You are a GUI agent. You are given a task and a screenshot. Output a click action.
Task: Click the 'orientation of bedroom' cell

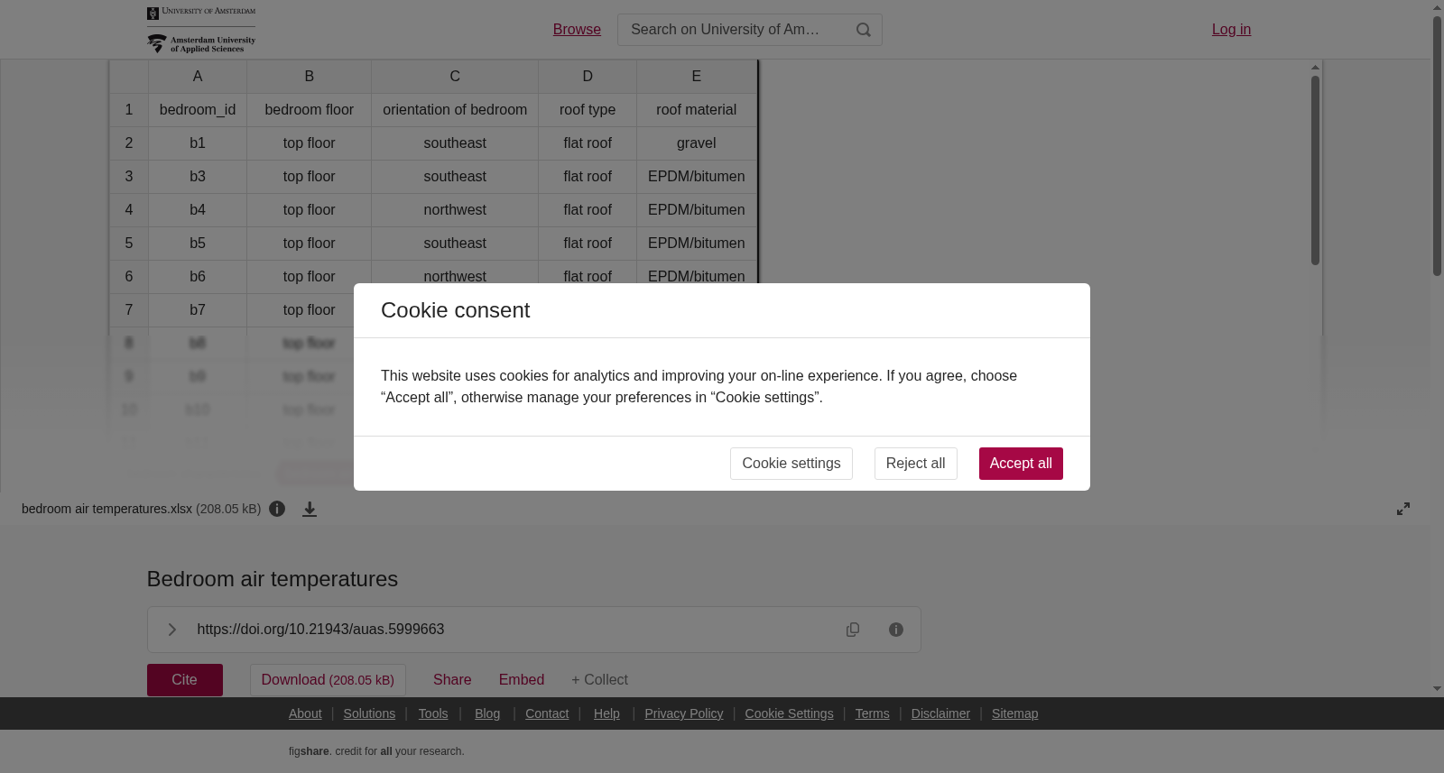coord(455,110)
